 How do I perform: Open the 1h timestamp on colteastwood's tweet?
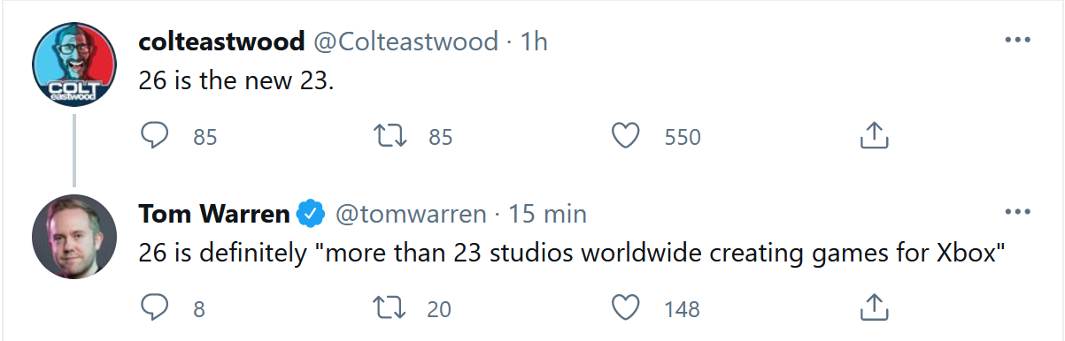click(534, 41)
